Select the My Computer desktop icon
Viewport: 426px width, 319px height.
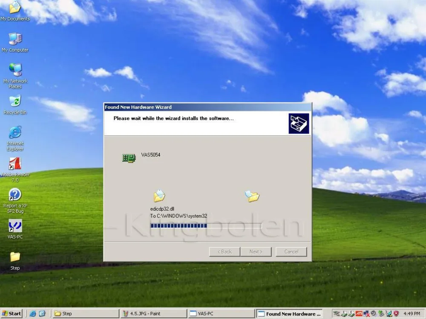point(15,42)
